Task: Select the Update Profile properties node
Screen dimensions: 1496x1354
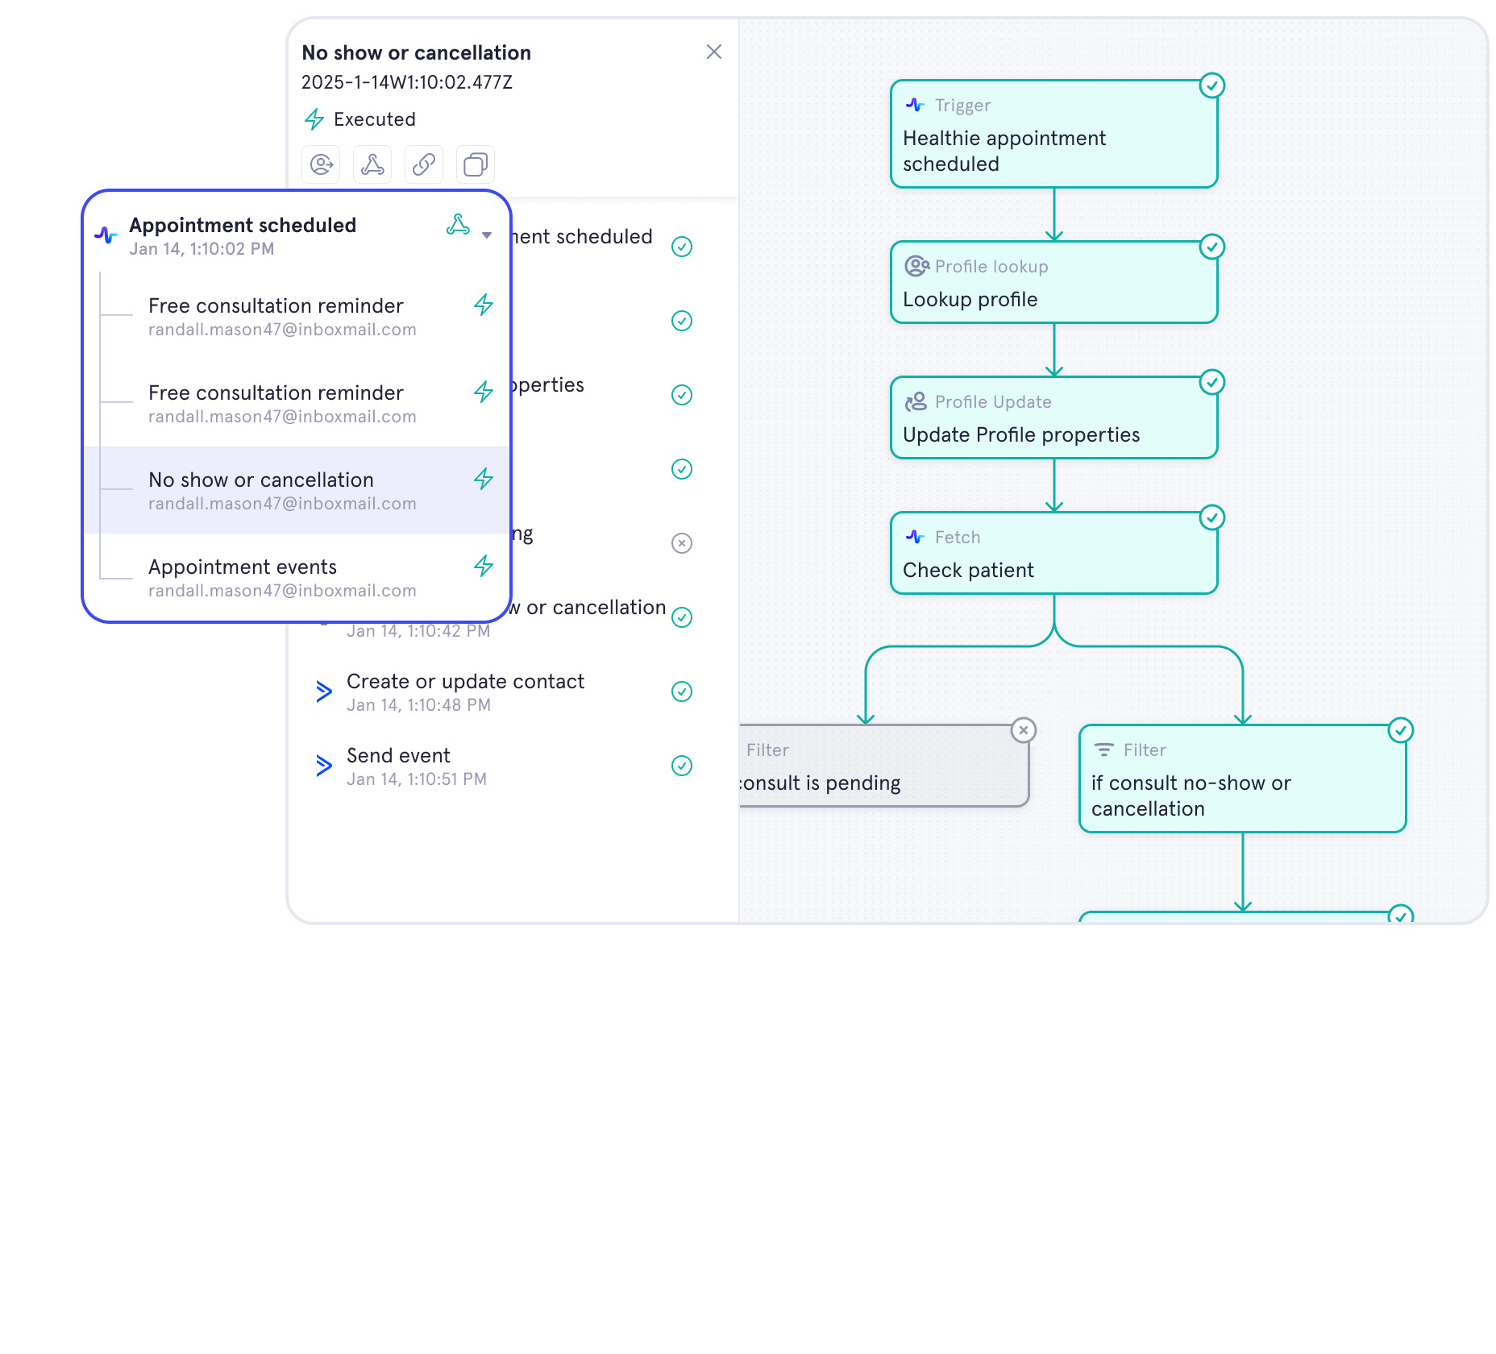Action: (x=1053, y=418)
